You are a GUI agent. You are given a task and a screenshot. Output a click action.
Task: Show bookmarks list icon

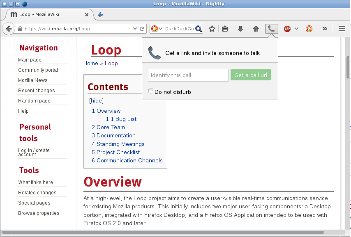coord(225,29)
